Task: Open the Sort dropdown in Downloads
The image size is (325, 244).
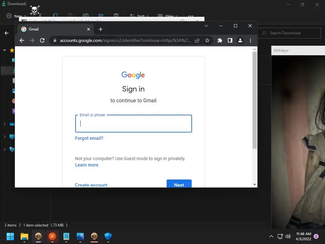Action: (x=139, y=16)
